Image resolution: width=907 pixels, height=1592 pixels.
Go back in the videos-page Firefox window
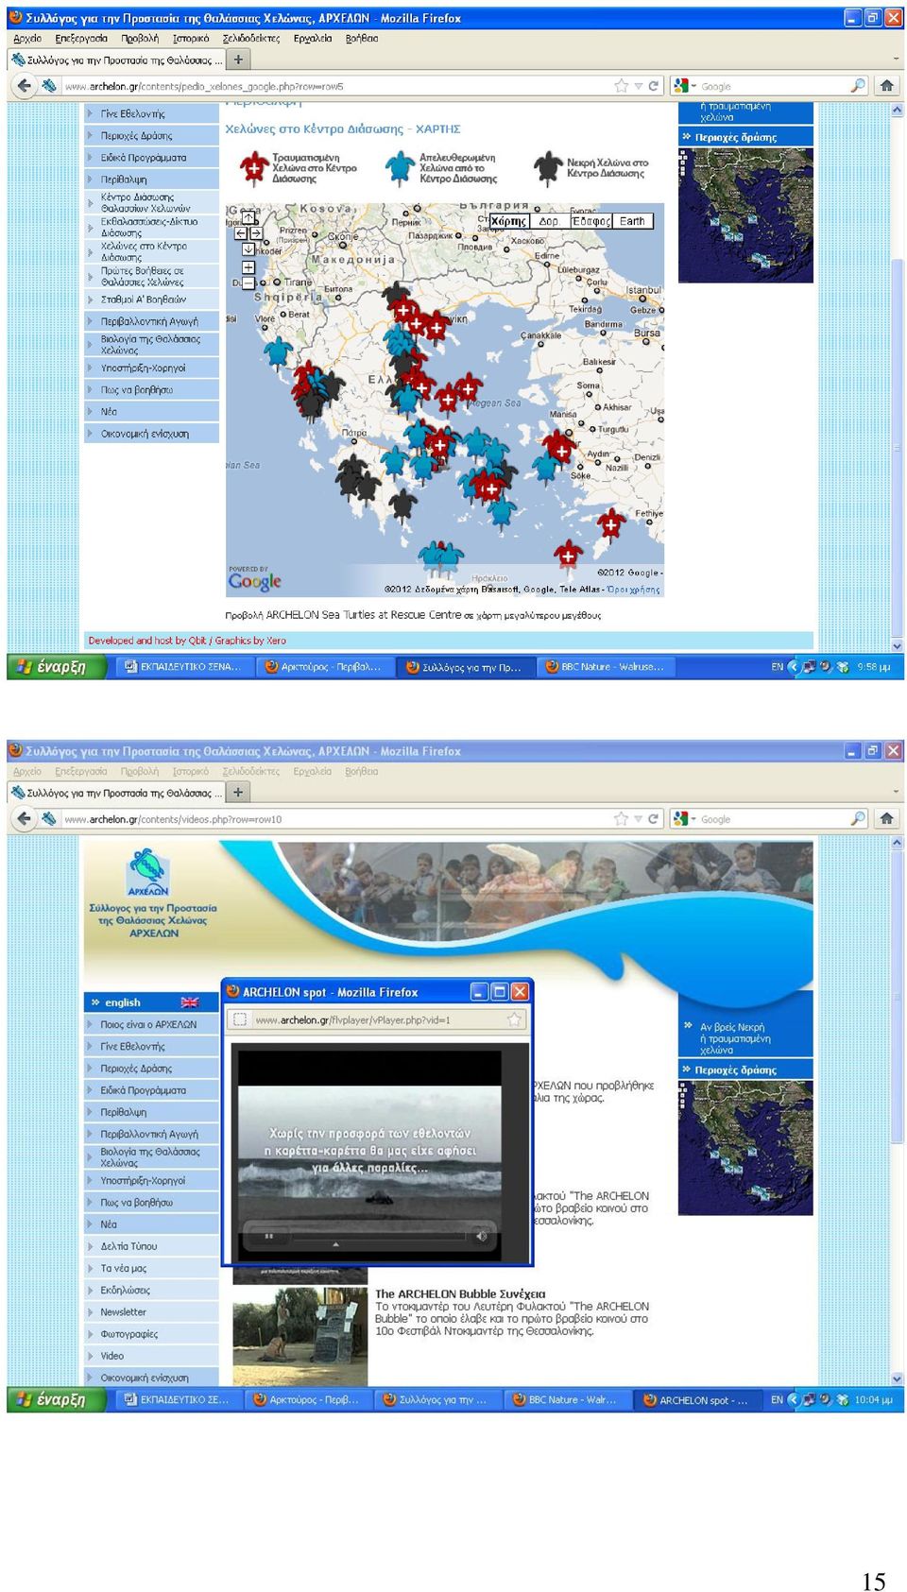[x=25, y=819]
